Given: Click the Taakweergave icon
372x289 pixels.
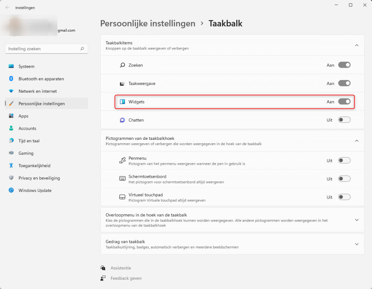Looking at the screenshot, I should (122, 84).
